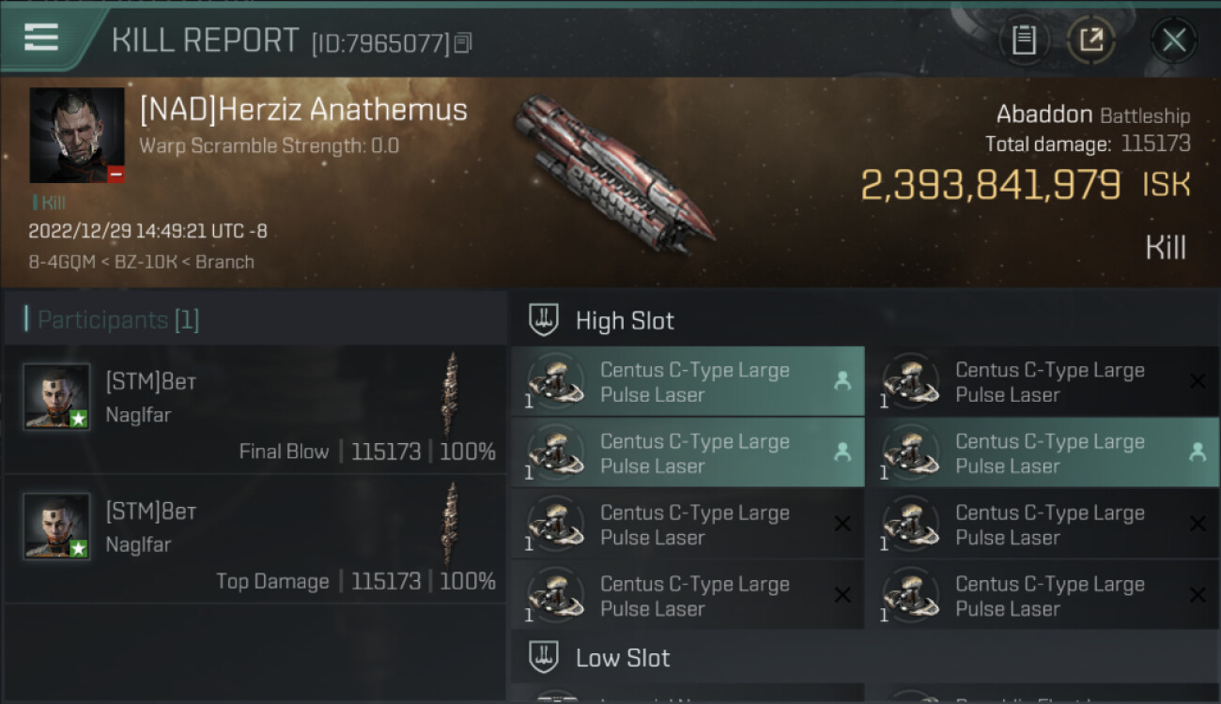Click the 8-4GQM system location link

tap(62, 262)
